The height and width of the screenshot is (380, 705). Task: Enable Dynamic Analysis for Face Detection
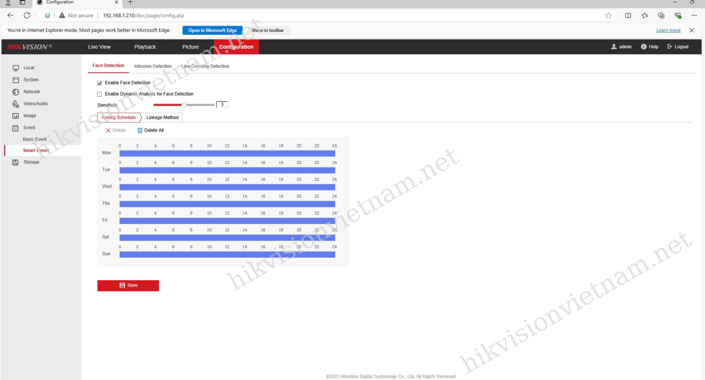pyautogui.click(x=100, y=94)
